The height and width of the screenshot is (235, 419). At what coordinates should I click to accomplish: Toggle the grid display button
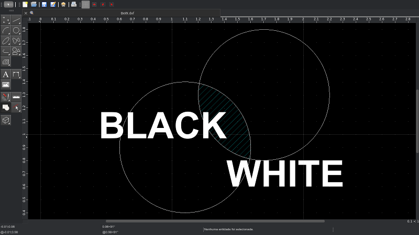coord(85,4)
